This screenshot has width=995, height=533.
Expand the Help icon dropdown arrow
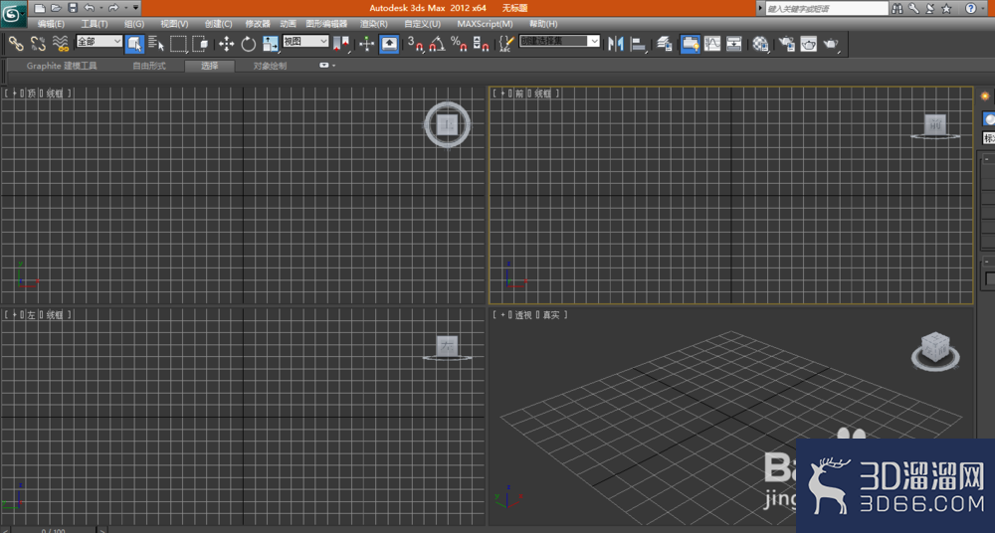tap(984, 8)
